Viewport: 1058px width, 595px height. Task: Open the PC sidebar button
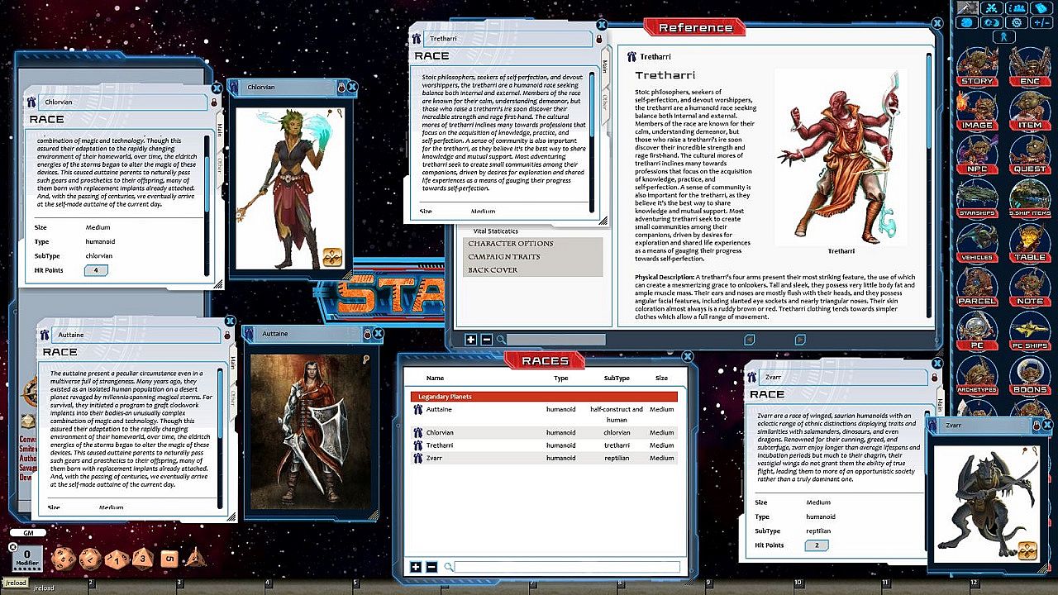pos(977,331)
